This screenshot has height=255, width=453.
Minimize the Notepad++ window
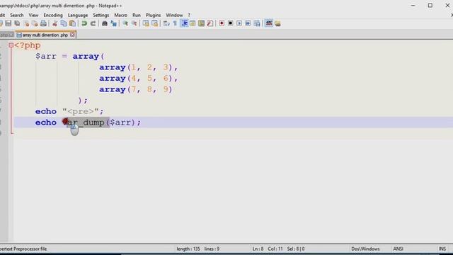click(x=413, y=5)
